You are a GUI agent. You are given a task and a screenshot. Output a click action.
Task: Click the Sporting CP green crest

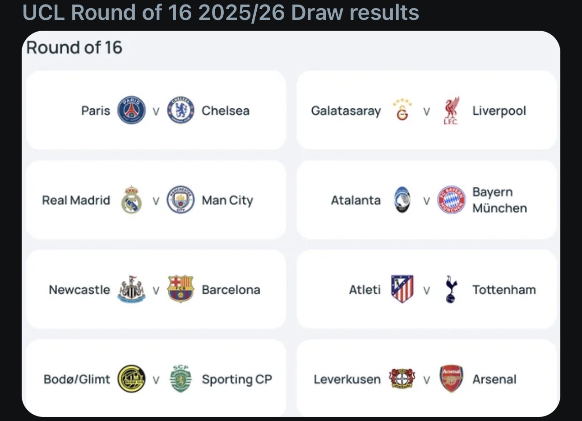pyautogui.click(x=180, y=379)
